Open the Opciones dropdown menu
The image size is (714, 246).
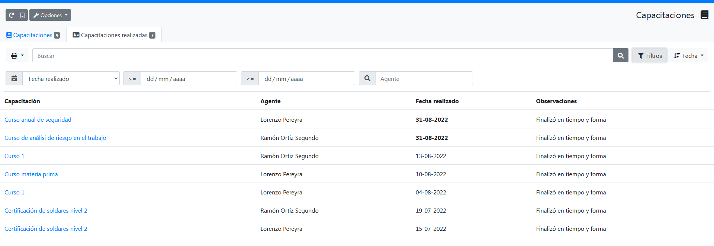(50, 15)
